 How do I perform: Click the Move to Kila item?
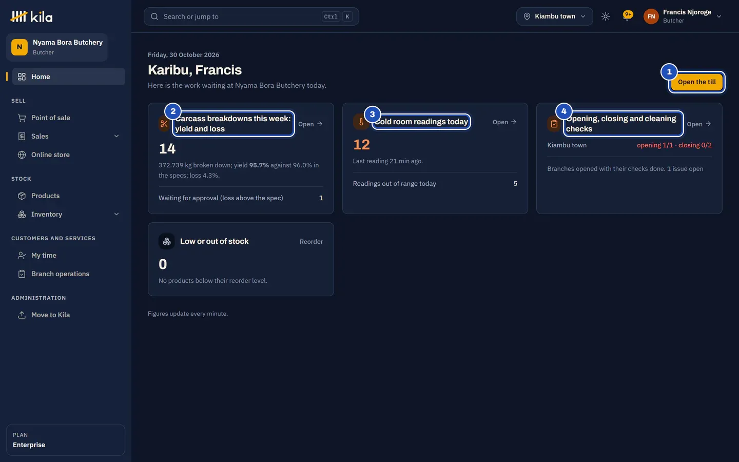69,315
